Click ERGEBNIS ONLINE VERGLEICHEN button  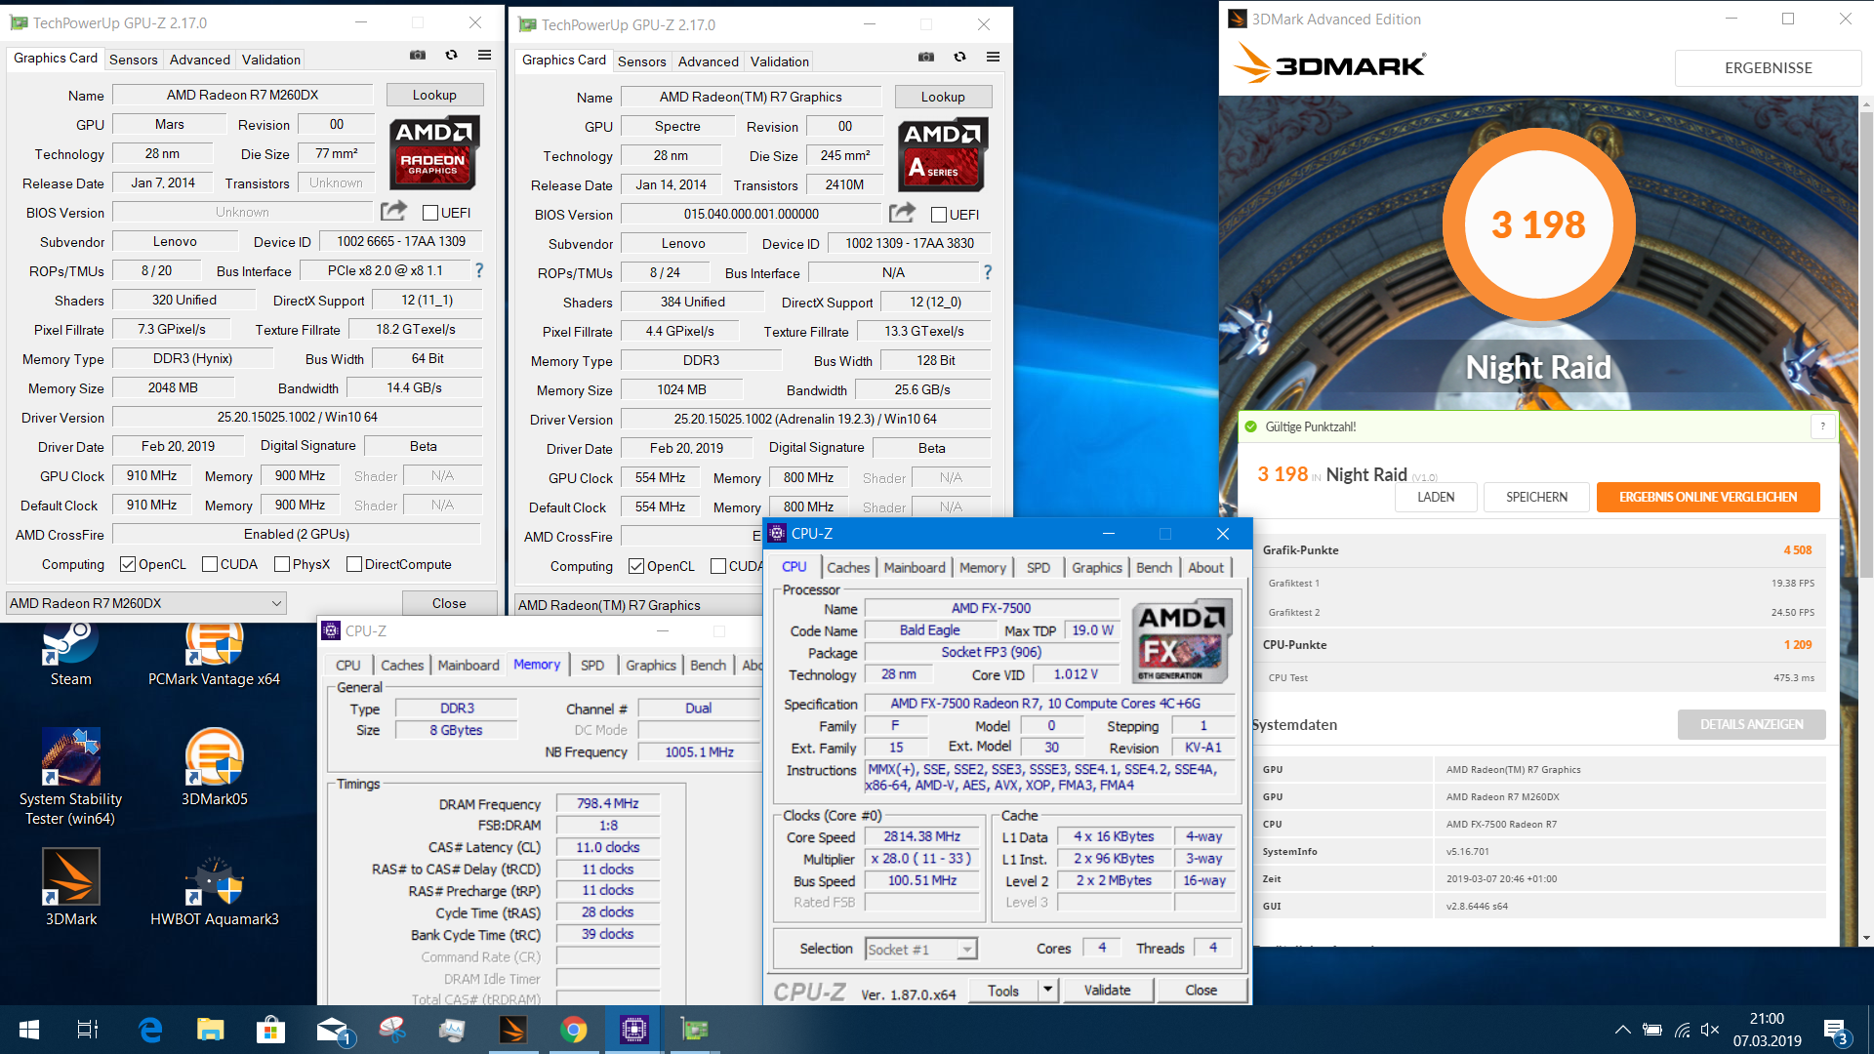1708,497
